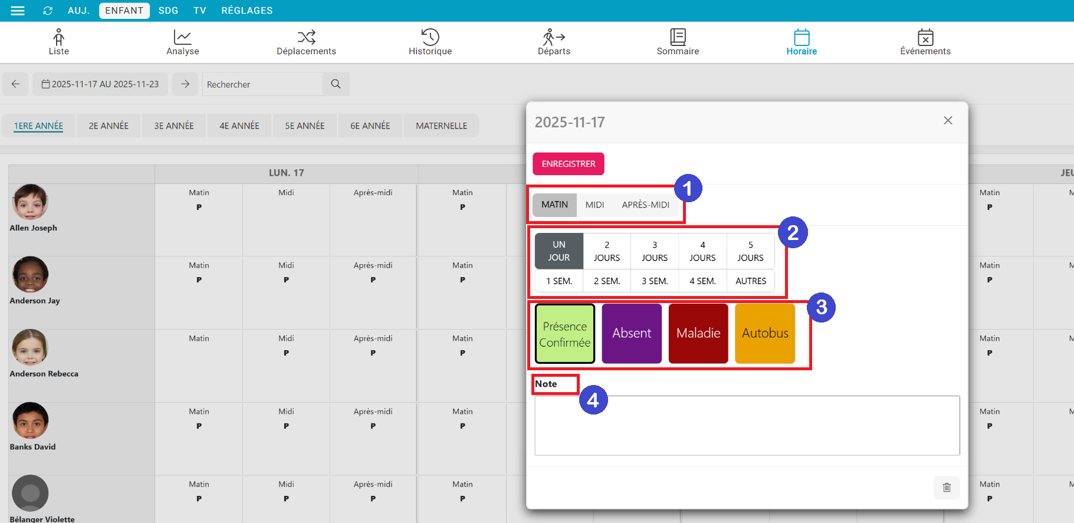Open the Départs view
The height and width of the screenshot is (523, 1074).
click(x=554, y=42)
